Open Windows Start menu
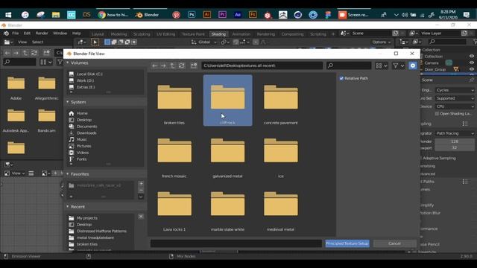This screenshot has width=477, height=268. pos(8,15)
